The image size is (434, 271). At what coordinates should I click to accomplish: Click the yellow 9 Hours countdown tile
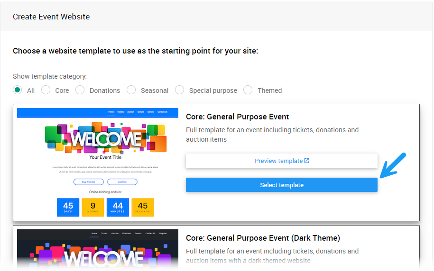click(93, 207)
